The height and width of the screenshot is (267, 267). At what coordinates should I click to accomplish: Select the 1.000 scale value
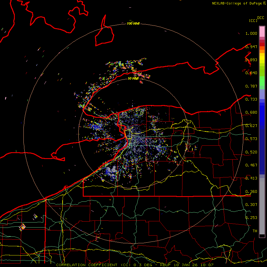[251, 33]
